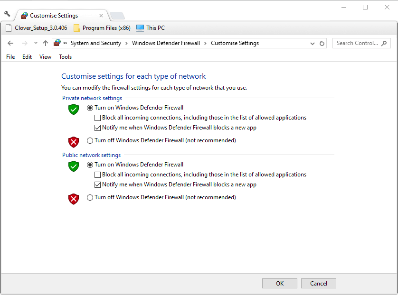Click the Up arrow to go to the parent folder
Image resolution: width=398 pixels, height=295 pixels.
[x=46, y=43]
